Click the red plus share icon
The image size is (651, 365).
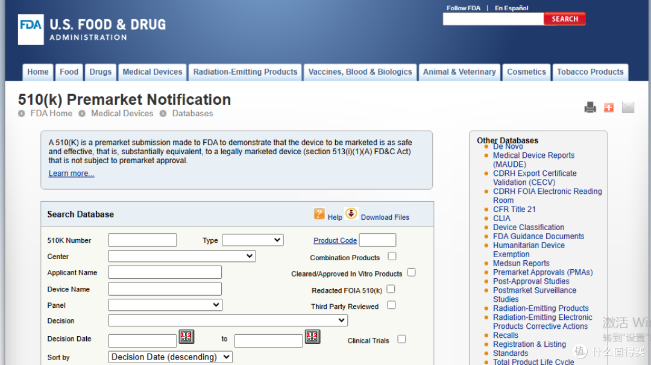pos(609,107)
